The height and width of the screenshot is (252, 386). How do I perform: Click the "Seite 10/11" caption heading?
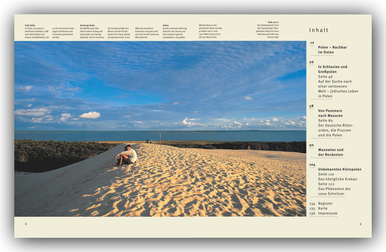273,22
